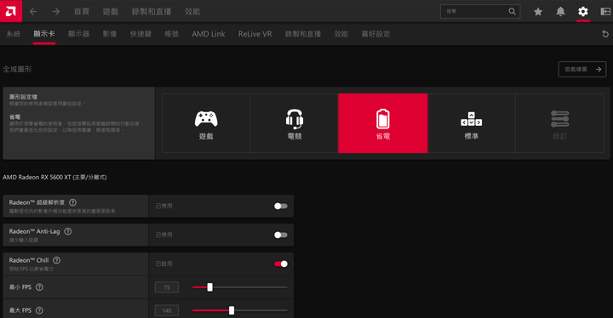The image size is (613, 318).
Task: Enable Radeon 超級解析度 switch
Action: pos(281,206)
